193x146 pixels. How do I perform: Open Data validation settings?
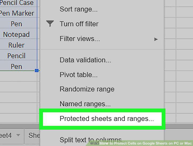pos(85,60)
